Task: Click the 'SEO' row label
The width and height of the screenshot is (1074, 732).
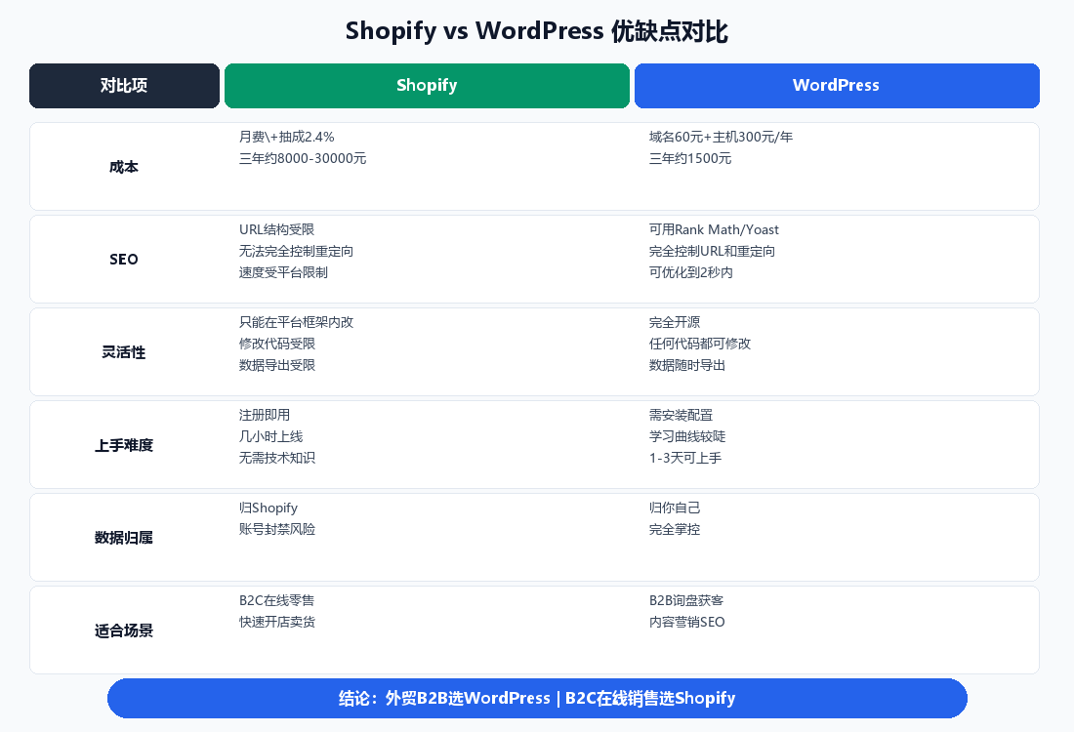Action: (x=124, y=260)
